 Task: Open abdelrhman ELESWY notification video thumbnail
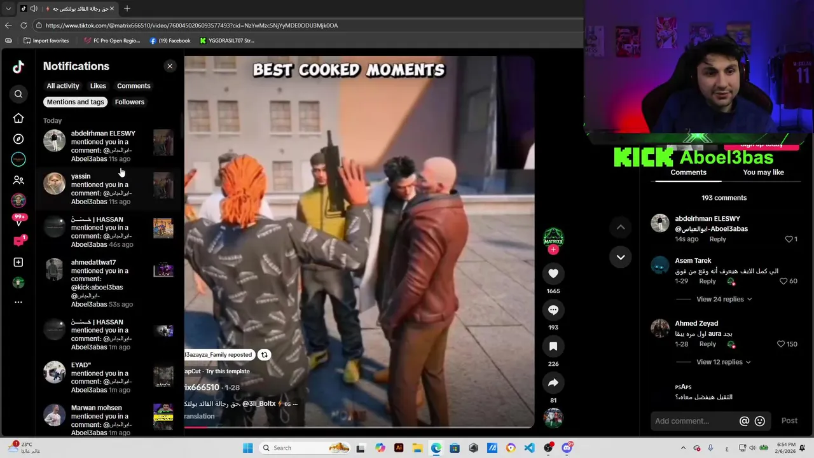tap(163, 142)
